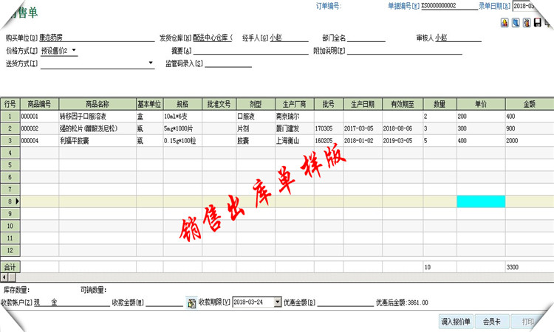
Task: Click the 收款金额 input field
Action: (164, 302)
